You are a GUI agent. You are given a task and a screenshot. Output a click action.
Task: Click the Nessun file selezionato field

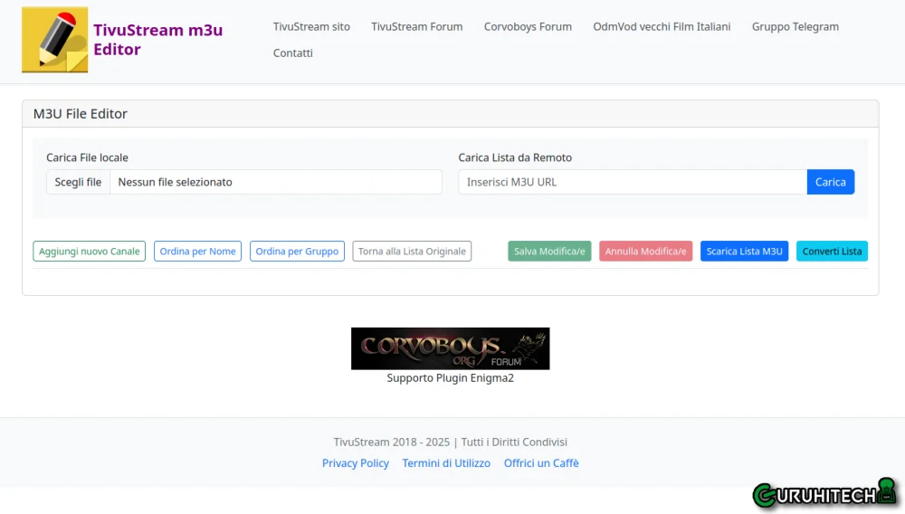coord(276,182)
